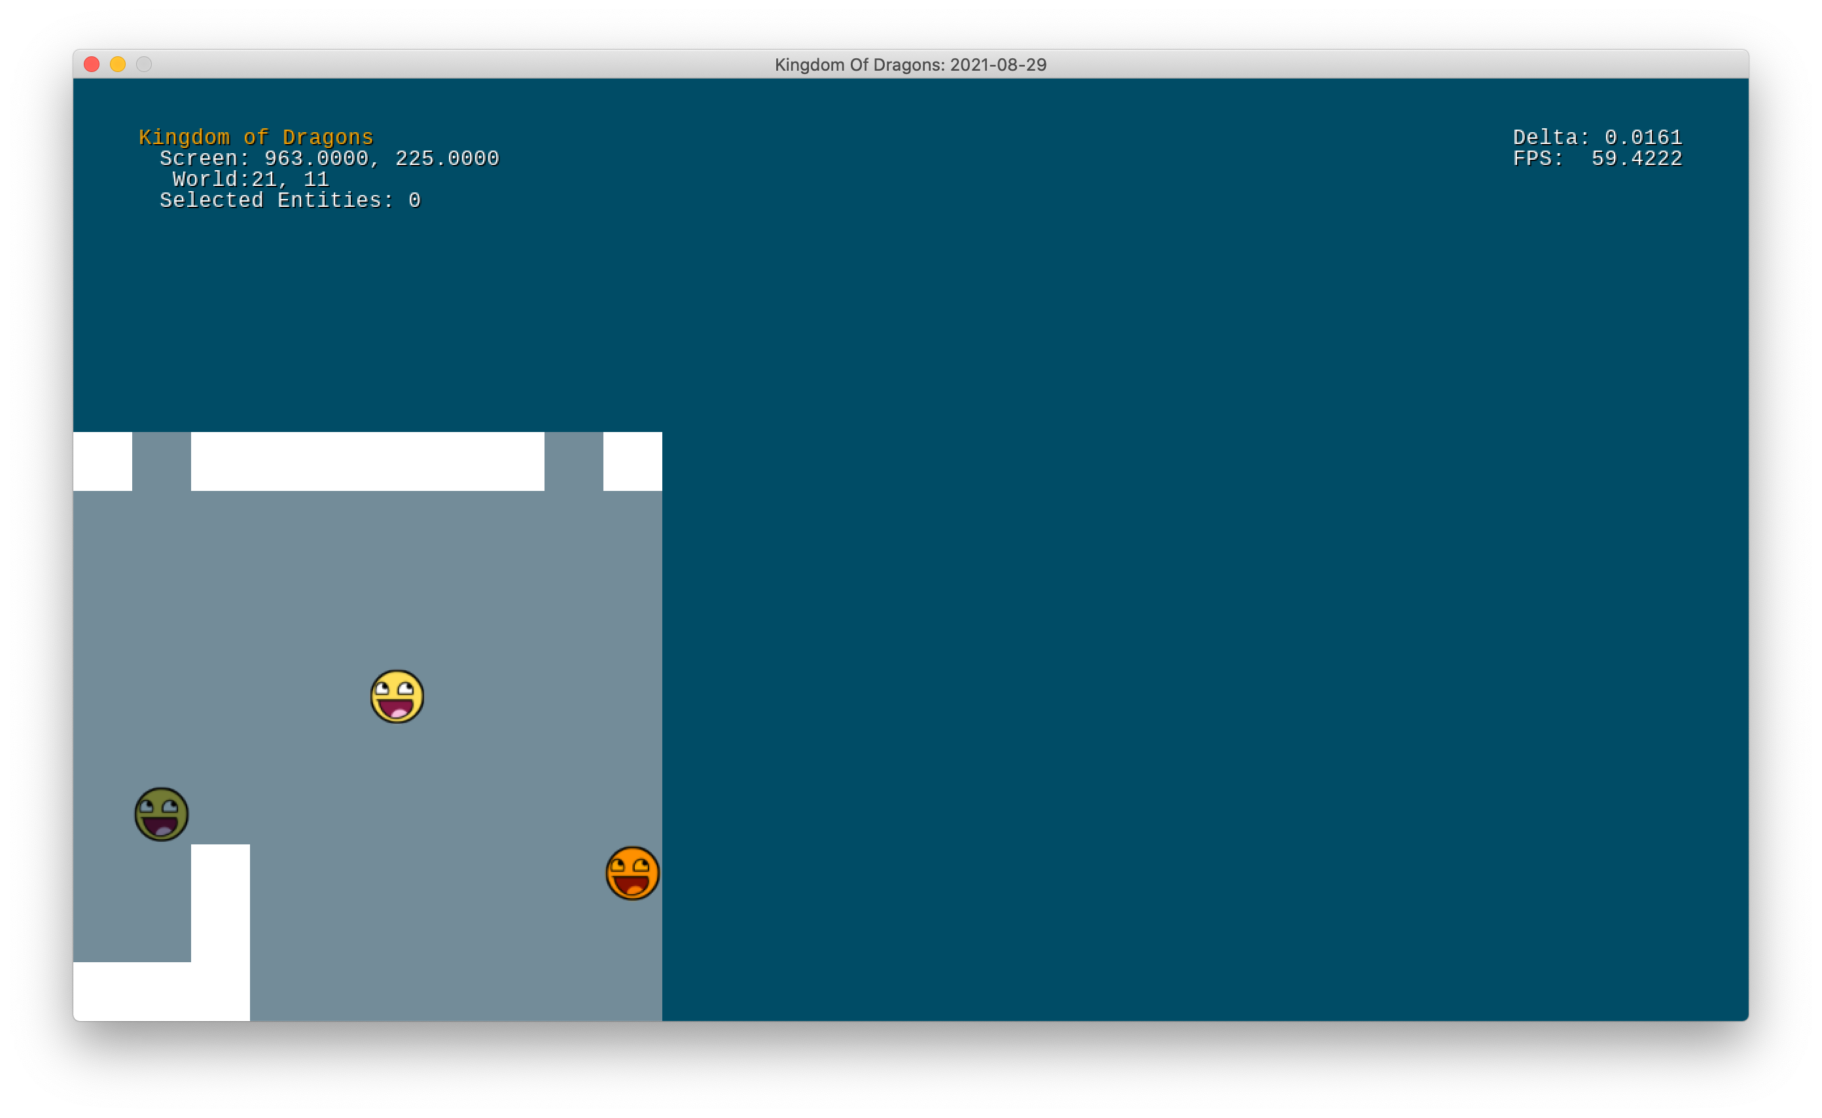Image resolution: width=1822 pixels, height=1118 pixels.
Task: Select the orange smiley face entity
Action: [632, 873]
